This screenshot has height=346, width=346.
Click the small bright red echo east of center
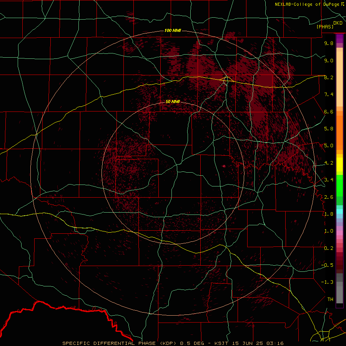(224, 166)
